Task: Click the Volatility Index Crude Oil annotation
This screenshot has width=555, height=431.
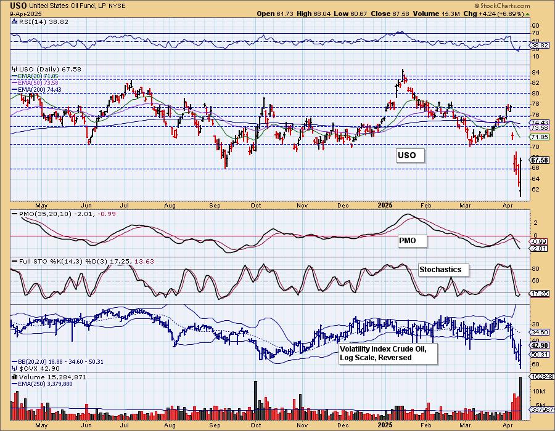Action: point(388,353)
